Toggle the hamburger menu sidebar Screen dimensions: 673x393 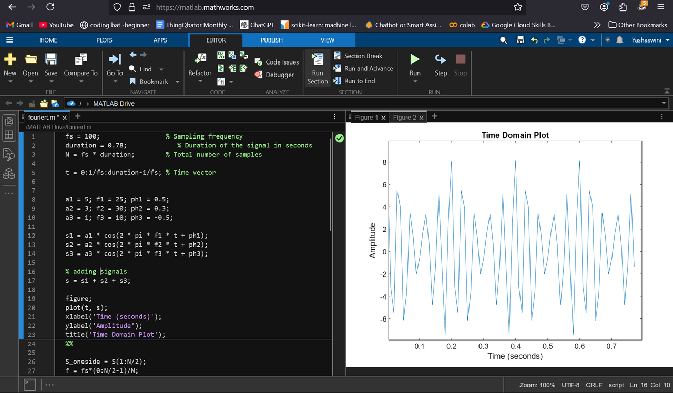tap(9, 40)
